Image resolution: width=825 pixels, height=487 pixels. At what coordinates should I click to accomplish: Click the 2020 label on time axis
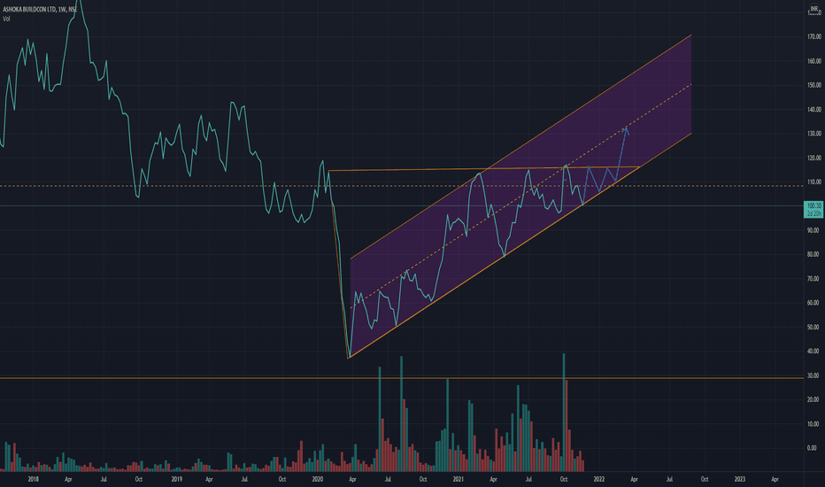317,480
